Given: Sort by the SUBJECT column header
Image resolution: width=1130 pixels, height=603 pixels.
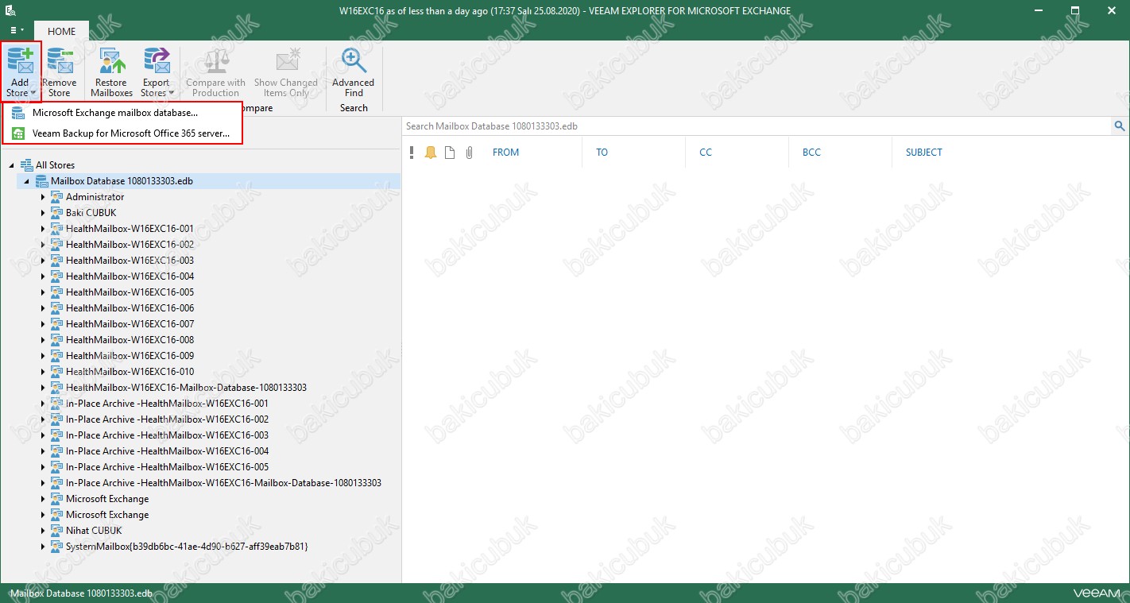Looking at the screenshot, I should (x=923, y=153).
